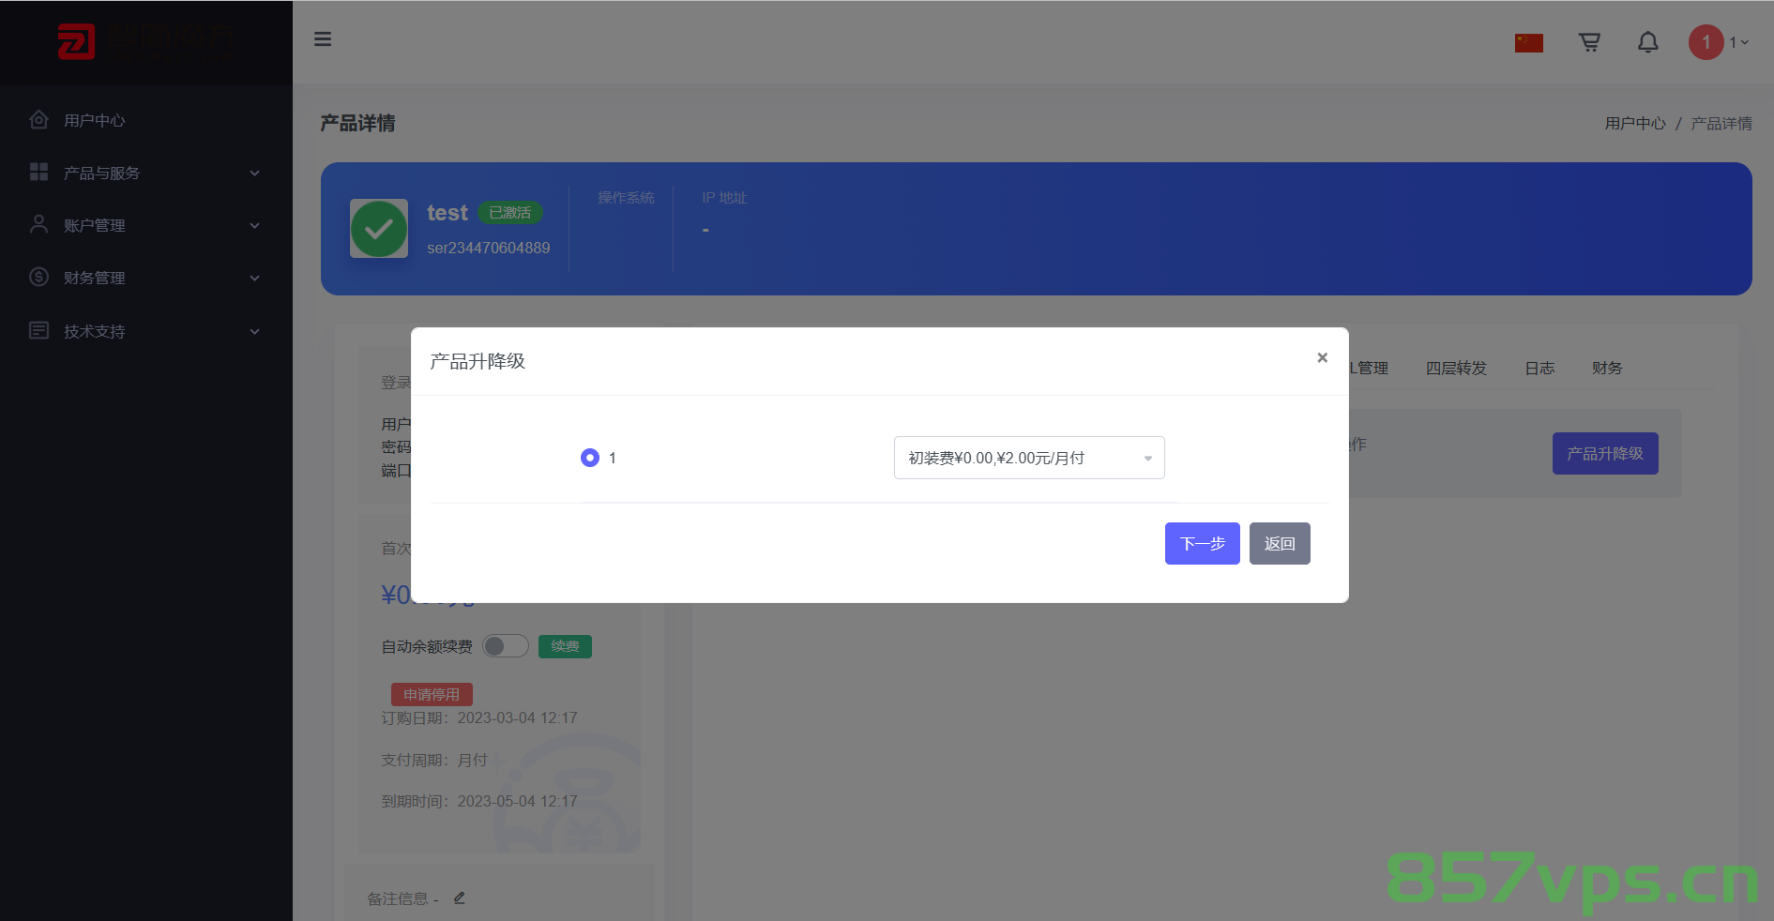Image resolution: width=1774 pixels, height=921 pixels.
Task: Expand the 技术支持 chevron
Action: 255,332
